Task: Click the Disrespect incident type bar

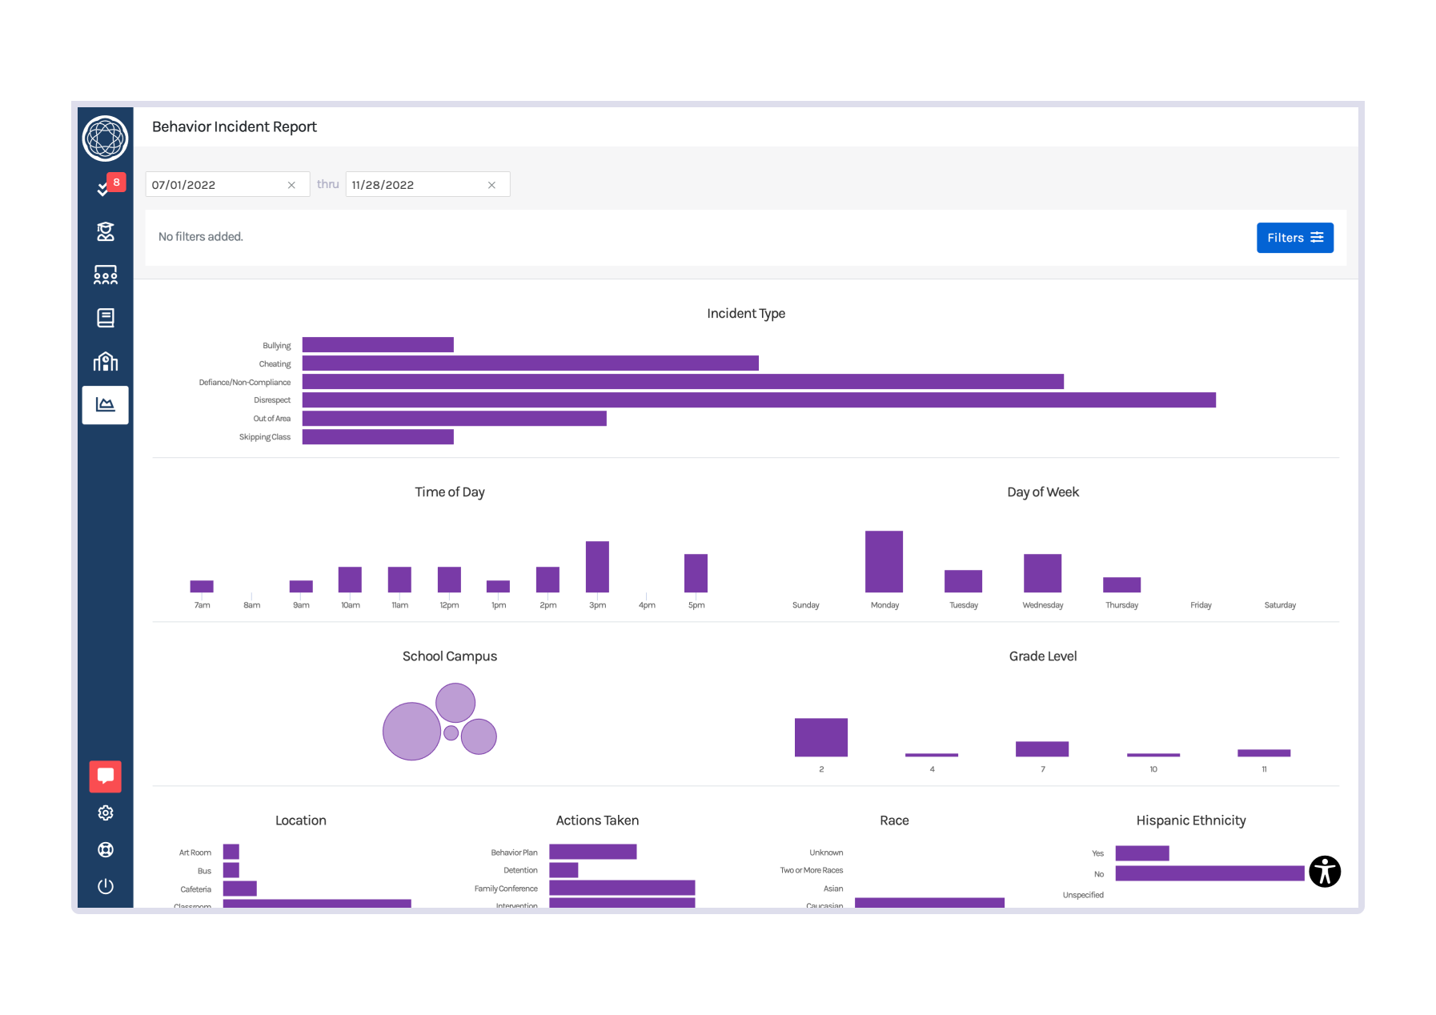Action: pyautogui.click(x=759, y=400)
